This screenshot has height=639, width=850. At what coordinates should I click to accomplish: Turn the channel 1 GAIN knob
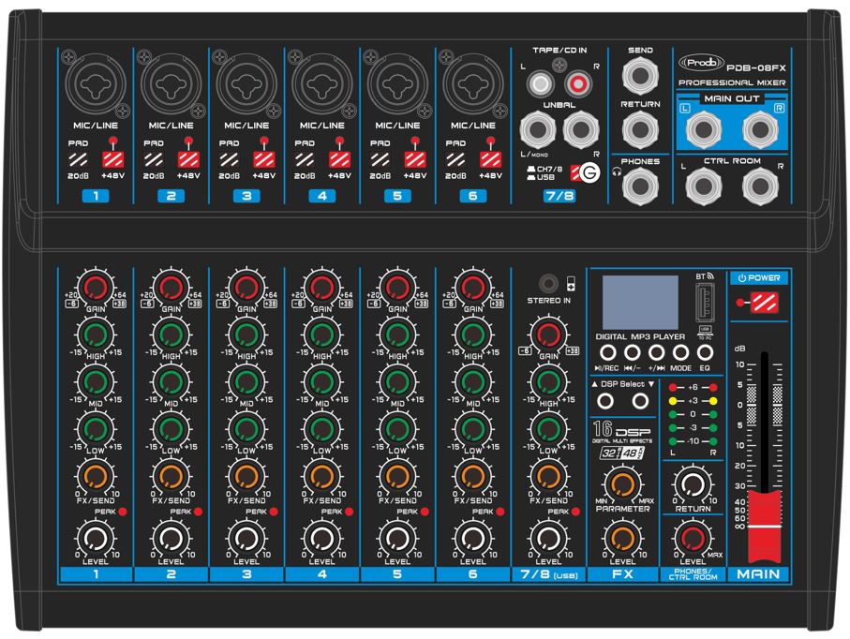pyautogui.click(x=94, y=289)
